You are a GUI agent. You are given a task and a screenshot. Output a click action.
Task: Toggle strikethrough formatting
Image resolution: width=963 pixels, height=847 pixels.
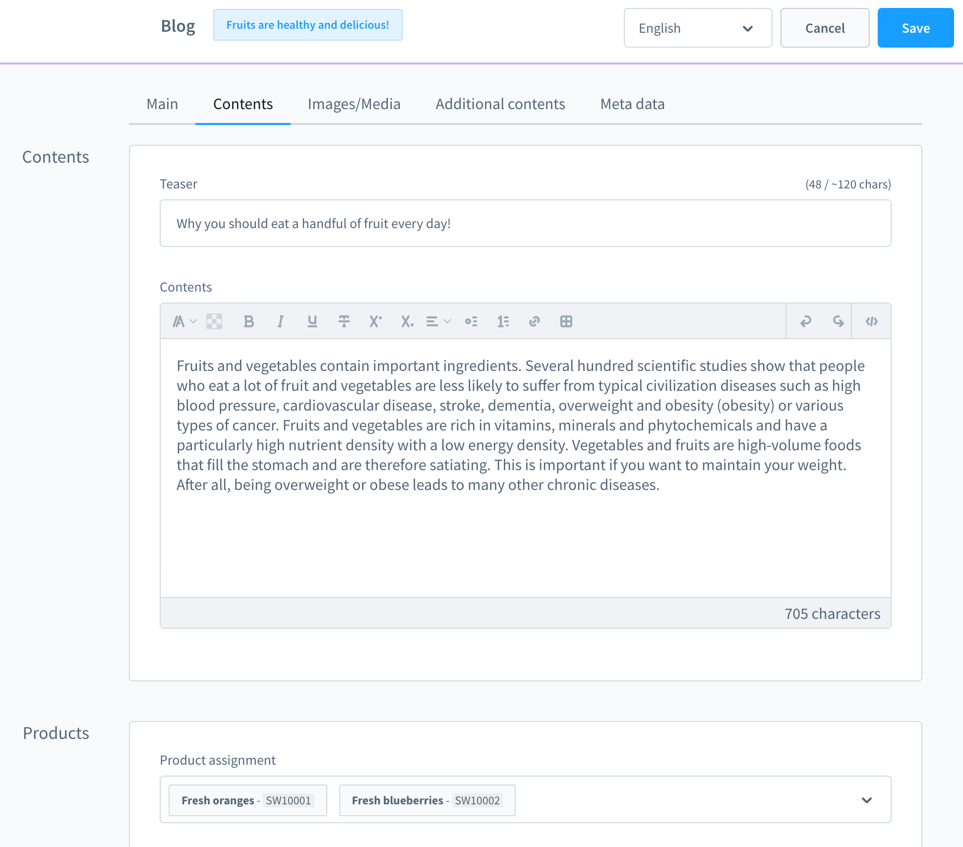pyautogui.click(x=344, y=321)
